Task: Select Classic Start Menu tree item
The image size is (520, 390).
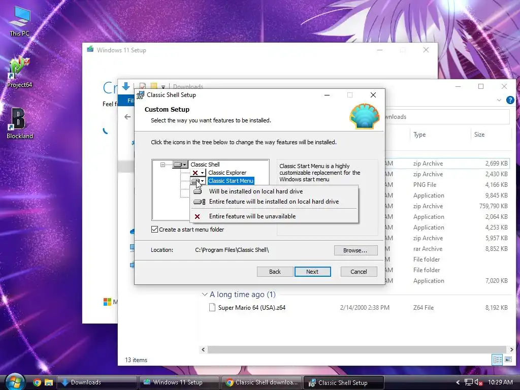Action: click(231, 181)
